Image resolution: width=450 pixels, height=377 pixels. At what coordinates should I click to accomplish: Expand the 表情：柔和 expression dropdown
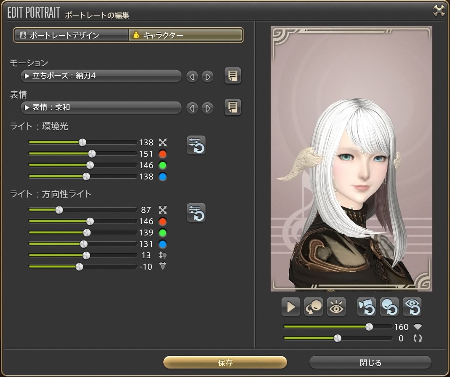pyautogui.click(x=101, y=107)
